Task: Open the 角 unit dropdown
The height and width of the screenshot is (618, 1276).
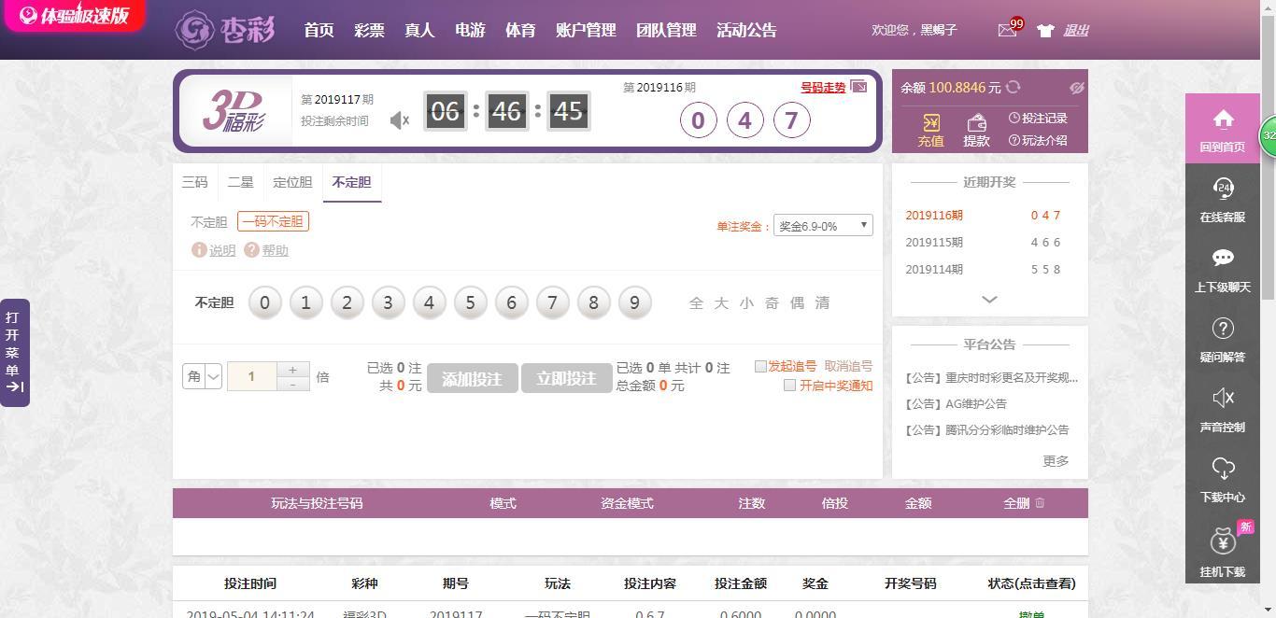Action: pyautogui.click(x=203, y=376)
